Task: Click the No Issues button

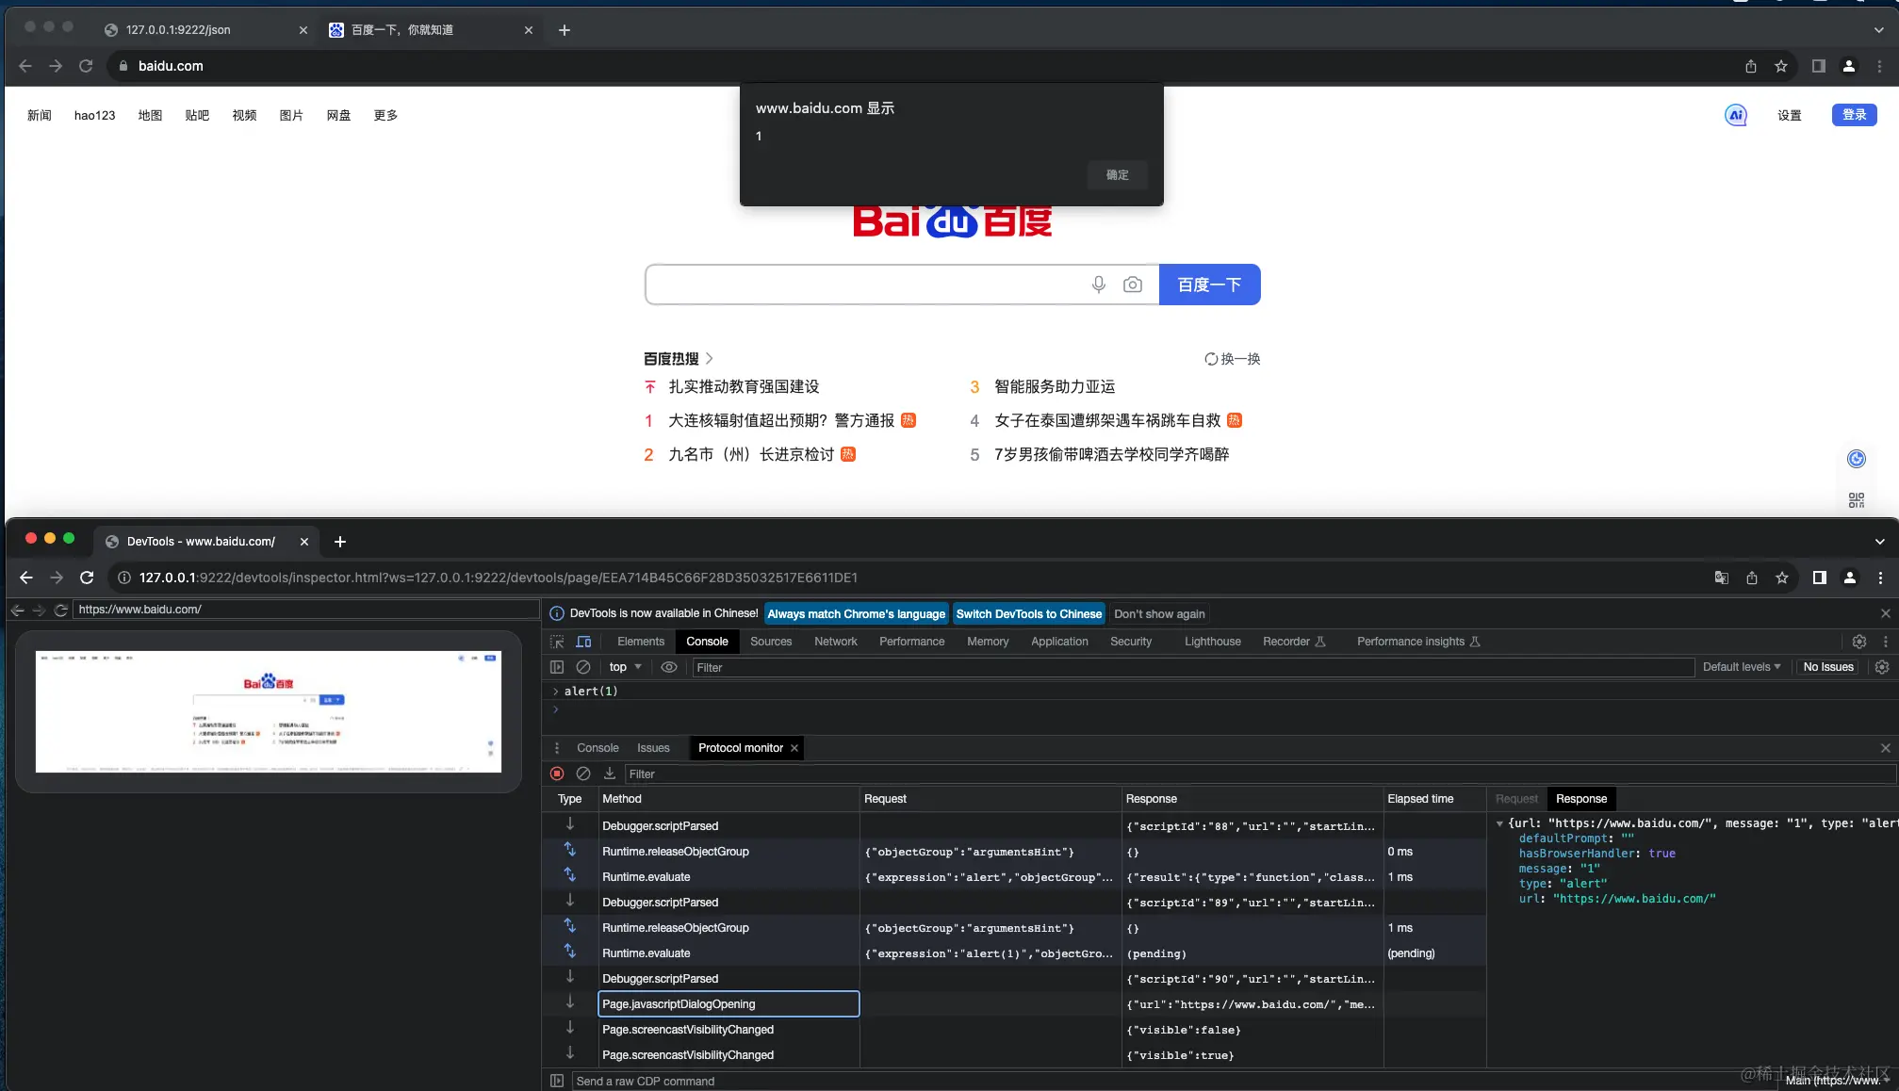Action: 1827,667
